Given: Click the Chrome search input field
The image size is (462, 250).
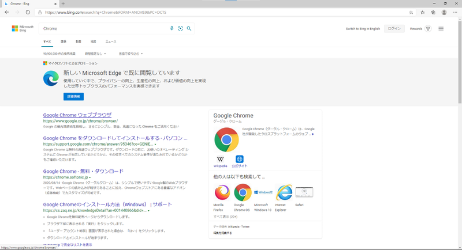Looking at the screenshot, I should pyautogui.click(x=105, y=28).
